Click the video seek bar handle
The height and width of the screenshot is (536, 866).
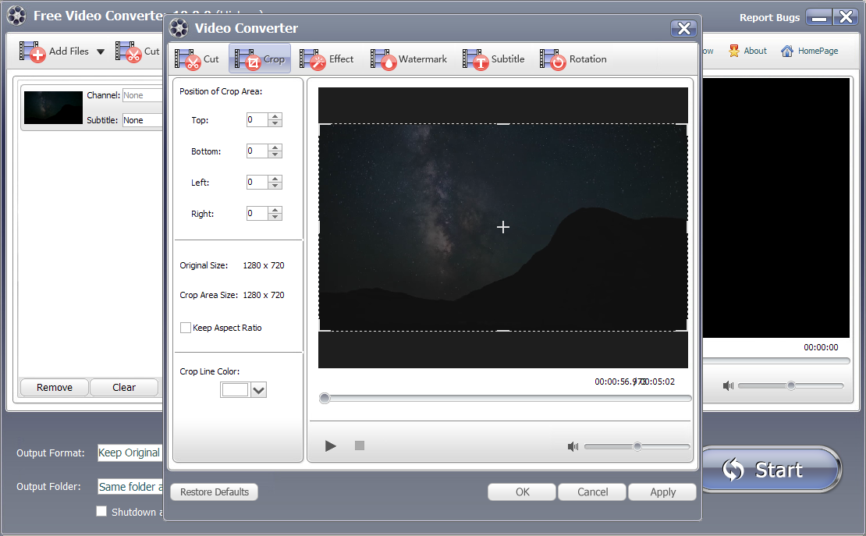coord(325,399)
